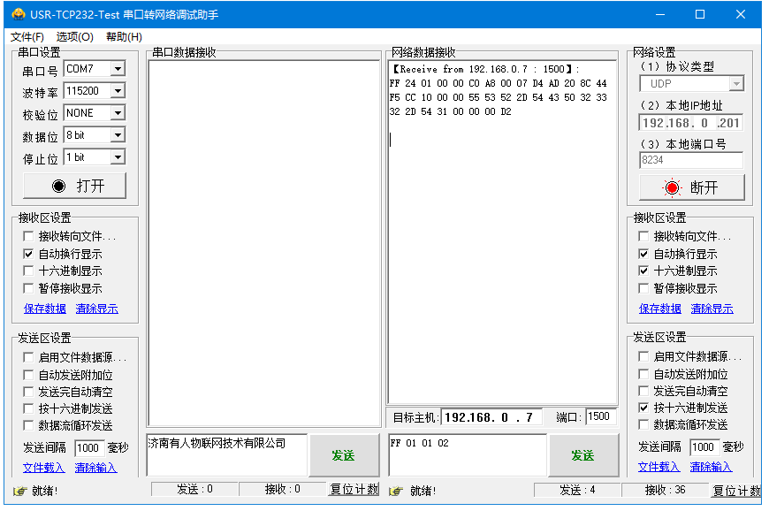Open the 帮助(H) menu

point(124,37)
